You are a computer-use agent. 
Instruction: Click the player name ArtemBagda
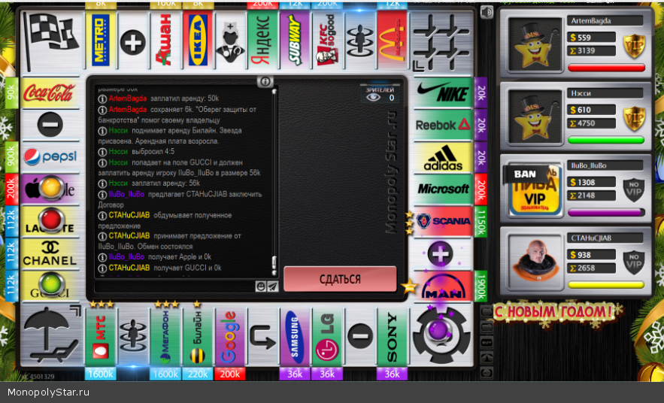click(x=591, y=20)
